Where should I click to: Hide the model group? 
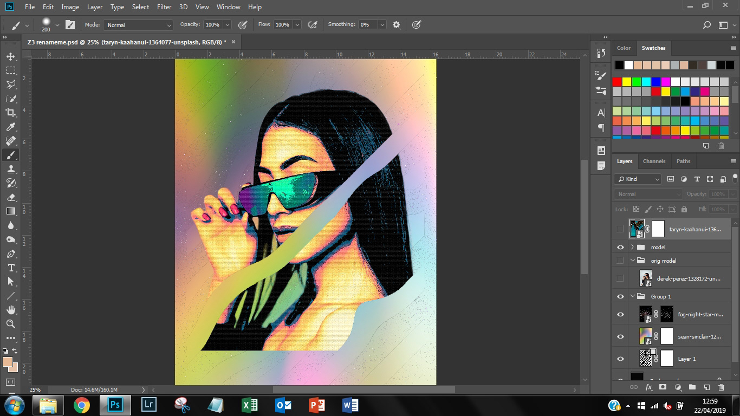click(620, 247)
